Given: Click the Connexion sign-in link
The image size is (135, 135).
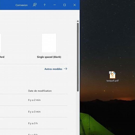Looking at the screenshot, I should click(x=21, y=5).
